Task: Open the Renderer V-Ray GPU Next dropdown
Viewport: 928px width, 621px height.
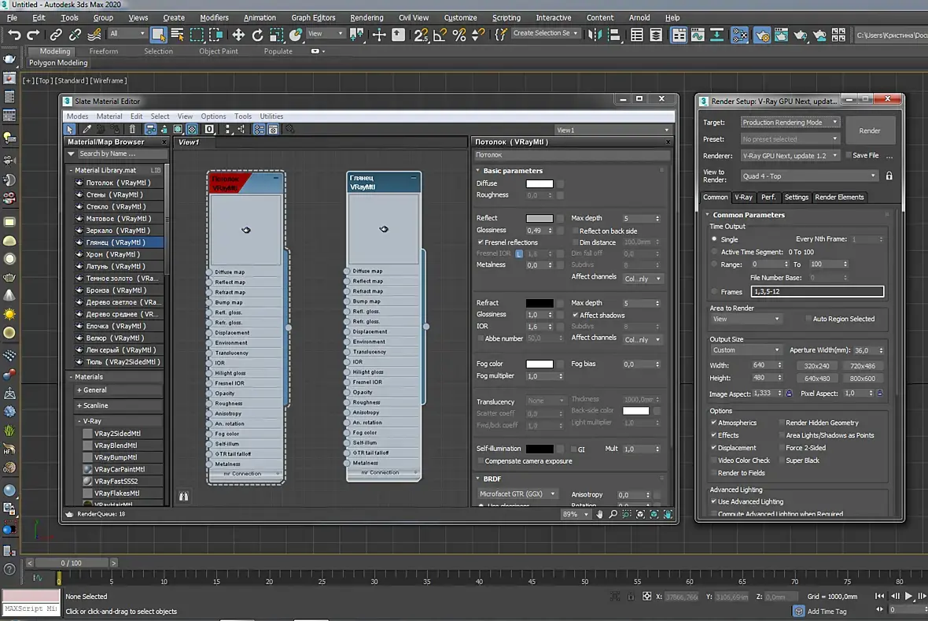Action: [790, 156]
